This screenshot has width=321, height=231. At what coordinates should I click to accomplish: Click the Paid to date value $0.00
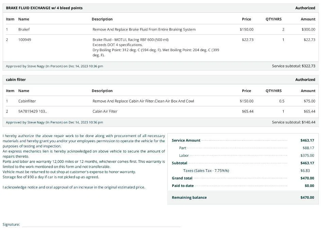pyautogui.click(x=309, y=186)
